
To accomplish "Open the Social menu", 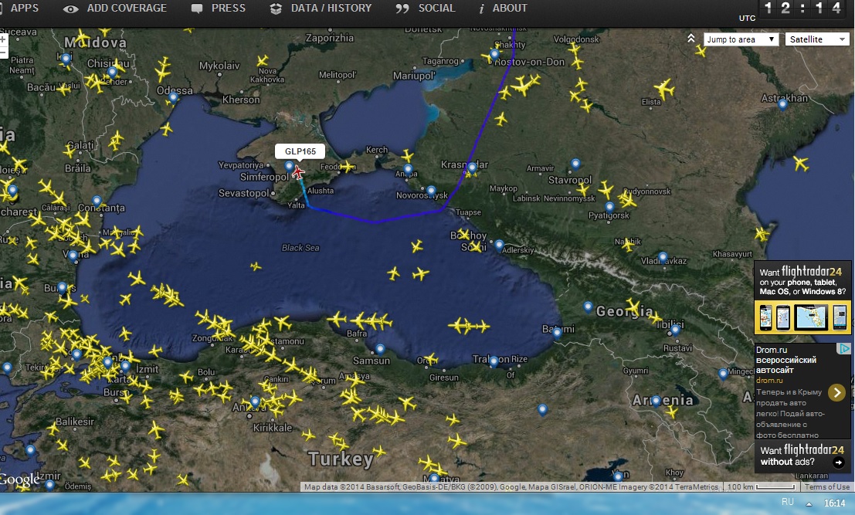I will pos(426,8).
